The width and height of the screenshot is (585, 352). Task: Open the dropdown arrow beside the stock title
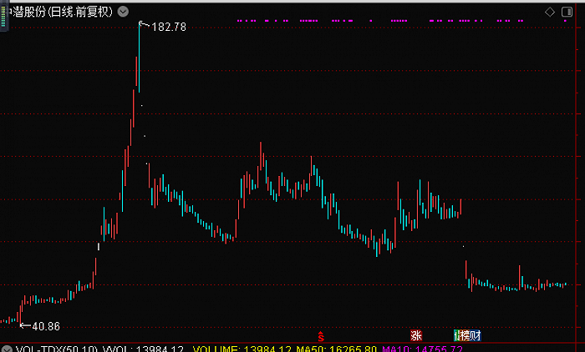tap(124, 12)
